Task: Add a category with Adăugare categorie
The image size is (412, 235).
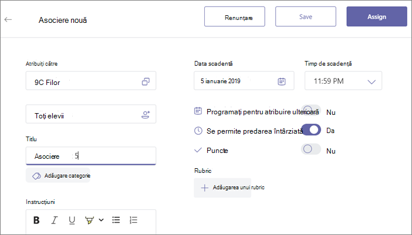Action: [58, 175]
